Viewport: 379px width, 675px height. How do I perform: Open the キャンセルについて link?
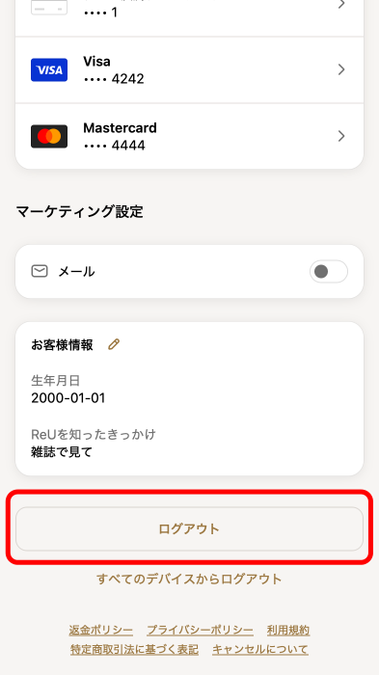tap(260, 649)
